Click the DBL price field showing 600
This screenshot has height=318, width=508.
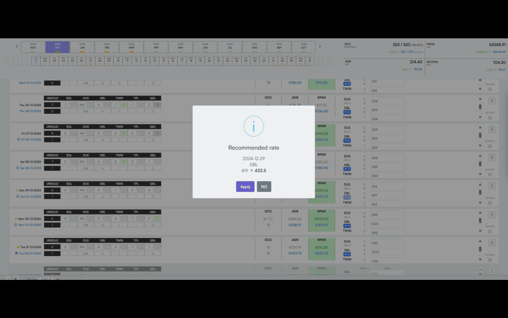[387, 224]
